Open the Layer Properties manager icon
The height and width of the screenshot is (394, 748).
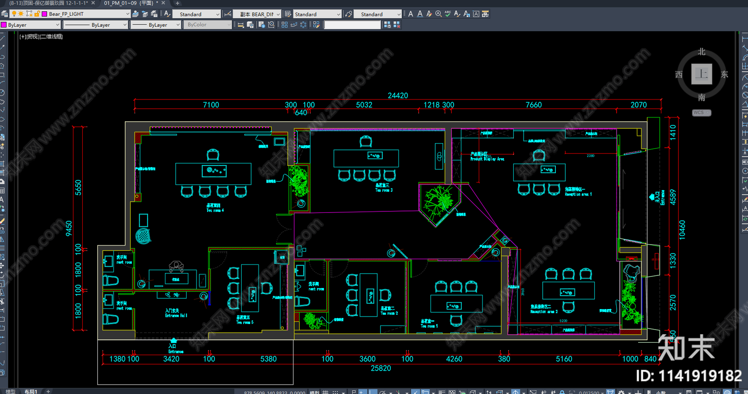tap(5, 14)
